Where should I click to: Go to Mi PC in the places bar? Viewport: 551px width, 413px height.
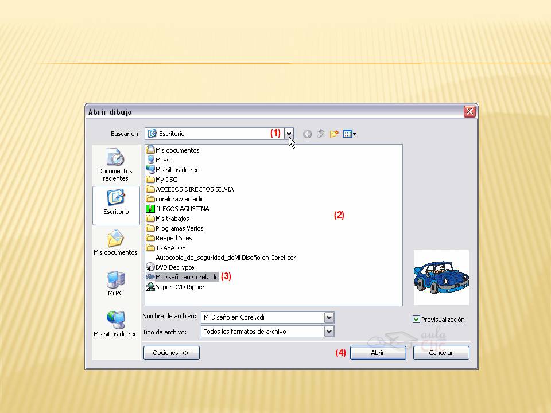tap(115, 283)
